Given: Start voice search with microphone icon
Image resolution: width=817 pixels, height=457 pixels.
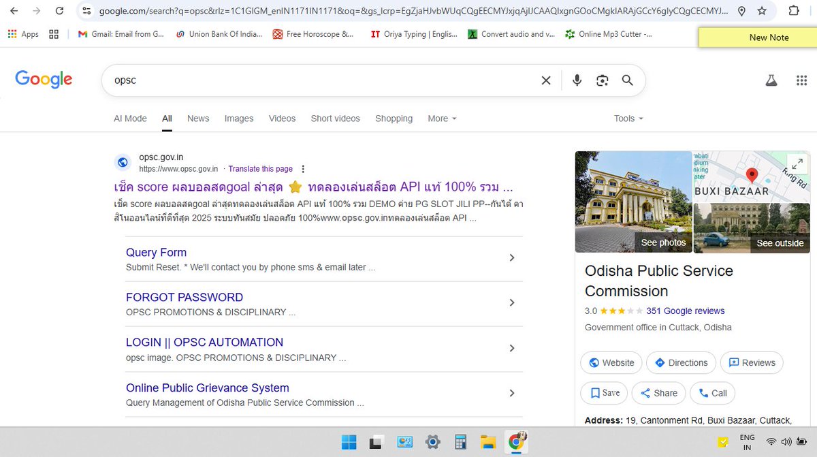Looking at the screenshot, I should click(x=577, y=80).
